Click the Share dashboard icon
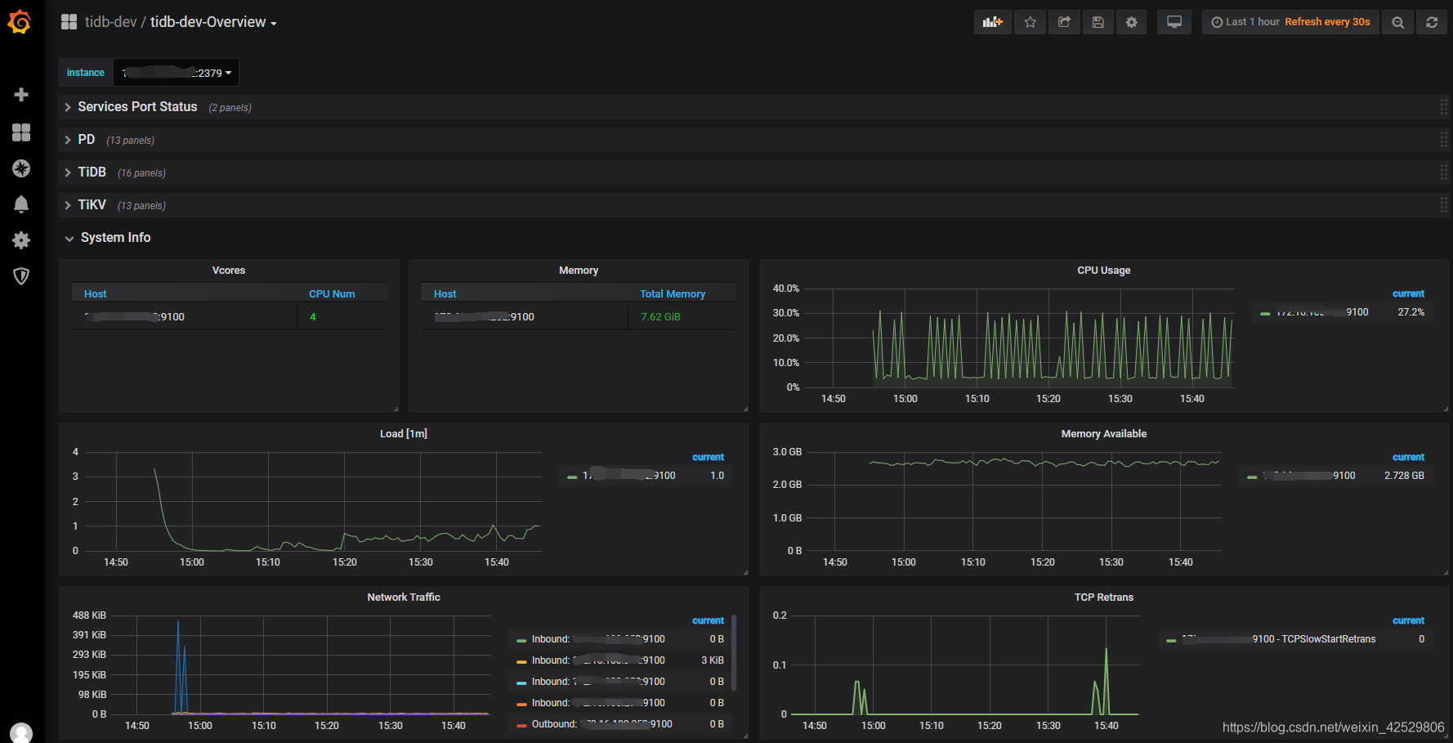The height and width of the screenshot is (743, 1453). pos(1064,22)
